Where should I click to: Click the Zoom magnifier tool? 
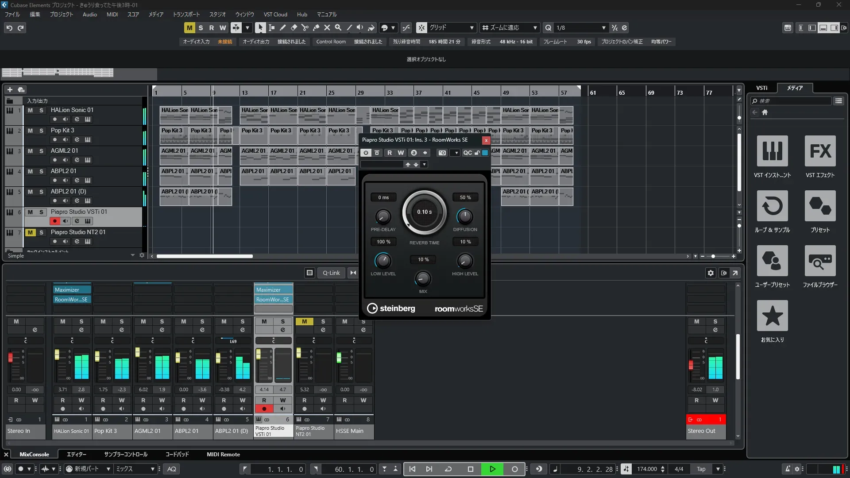pyautogui.click(x=338, y=27)
